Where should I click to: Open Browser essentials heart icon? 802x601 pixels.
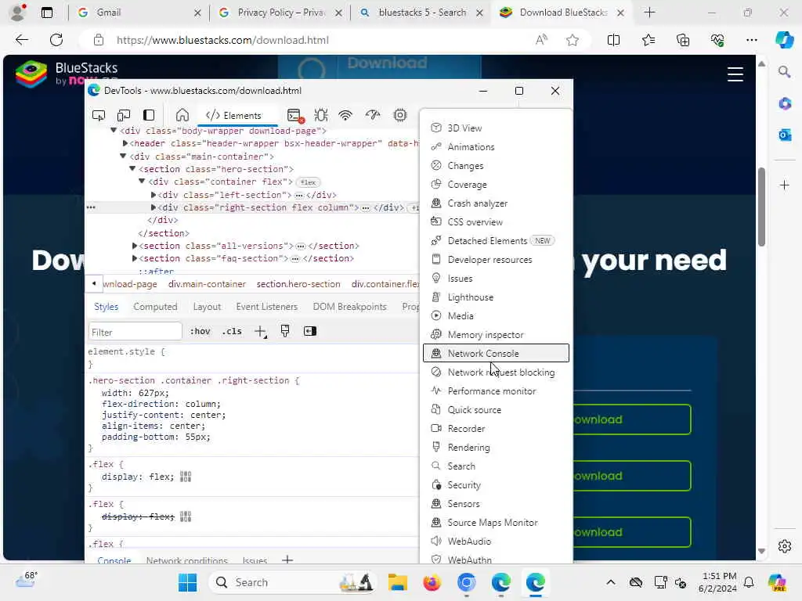coord(717,40)
